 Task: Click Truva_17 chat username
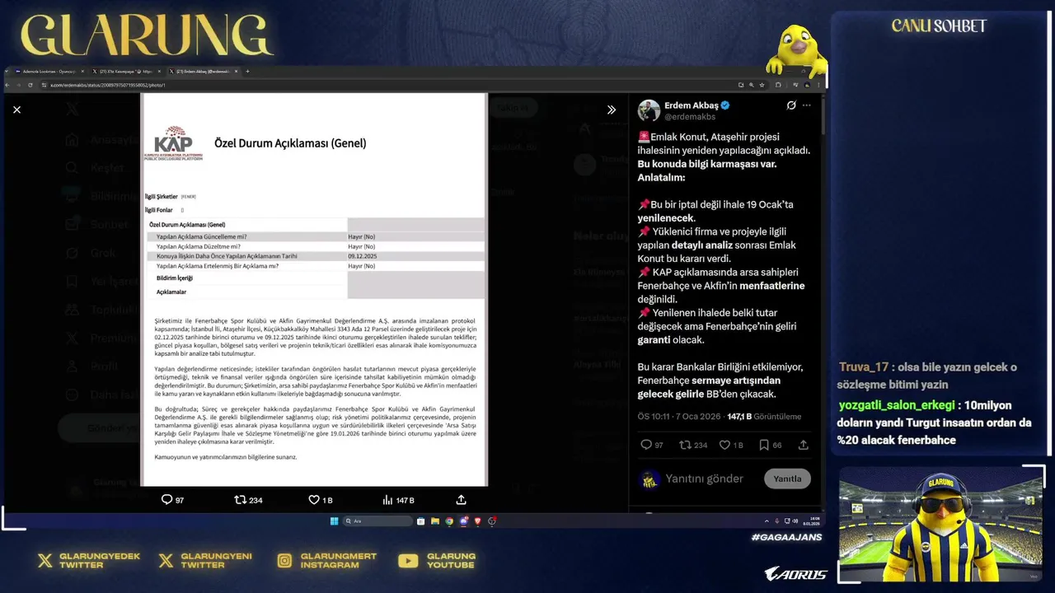[x=864, y=367]
